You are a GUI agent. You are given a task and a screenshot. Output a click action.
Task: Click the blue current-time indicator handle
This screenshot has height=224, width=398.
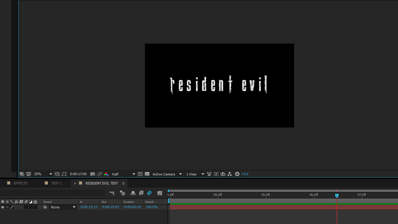pyautogui.click(x=337, y=195)
